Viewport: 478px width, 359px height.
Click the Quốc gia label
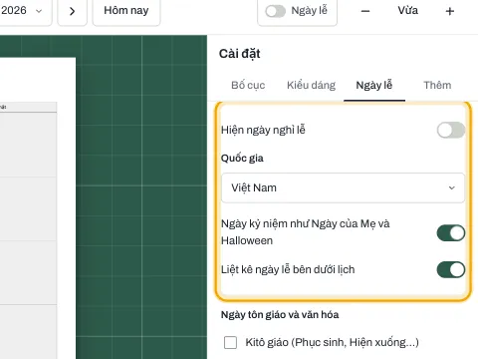click(x=242, y=159)
